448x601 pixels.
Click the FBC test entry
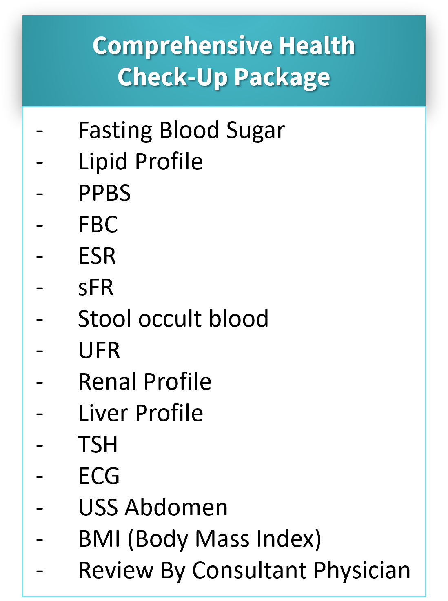pos(98,225)
